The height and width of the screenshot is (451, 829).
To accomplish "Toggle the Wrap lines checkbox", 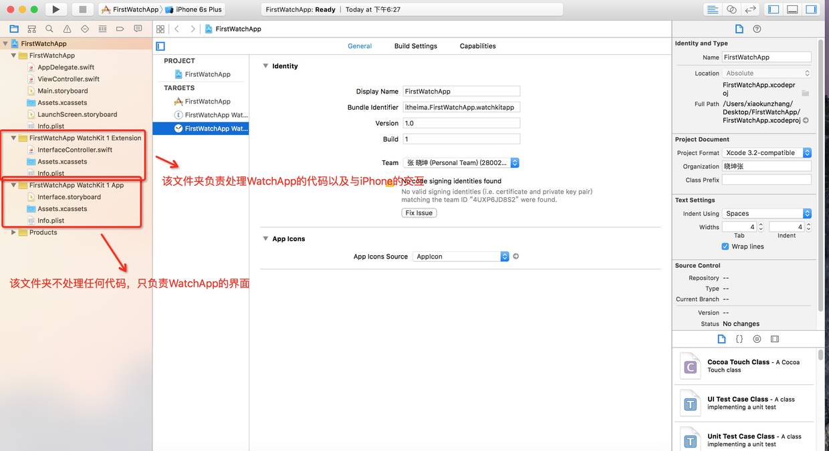I will pyautogui.click(x=725, y=247).
